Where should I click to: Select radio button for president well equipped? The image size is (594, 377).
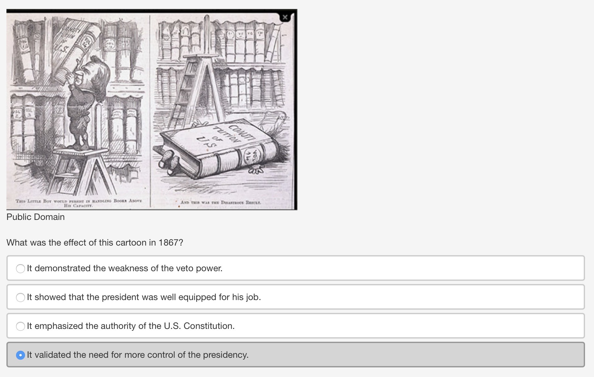coord(21,297)
